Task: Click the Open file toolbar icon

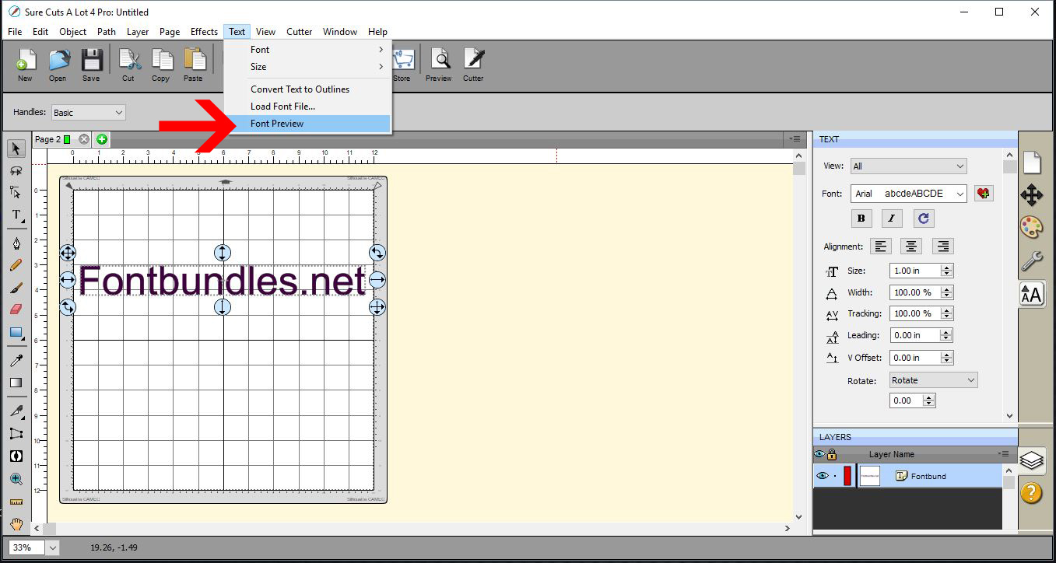Action: (58, 64)
